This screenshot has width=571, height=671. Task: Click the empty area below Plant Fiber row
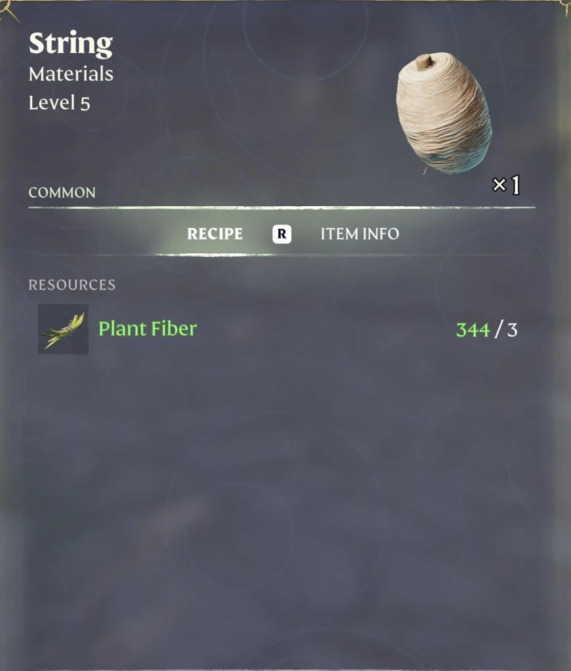coord(282,505)
